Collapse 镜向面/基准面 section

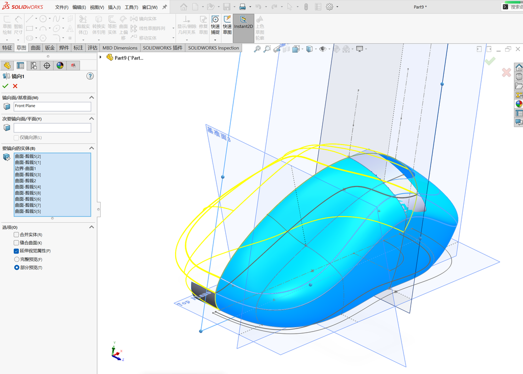[92, 98]
